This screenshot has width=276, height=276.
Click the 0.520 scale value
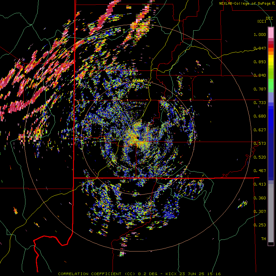click(x=260, y=157)
